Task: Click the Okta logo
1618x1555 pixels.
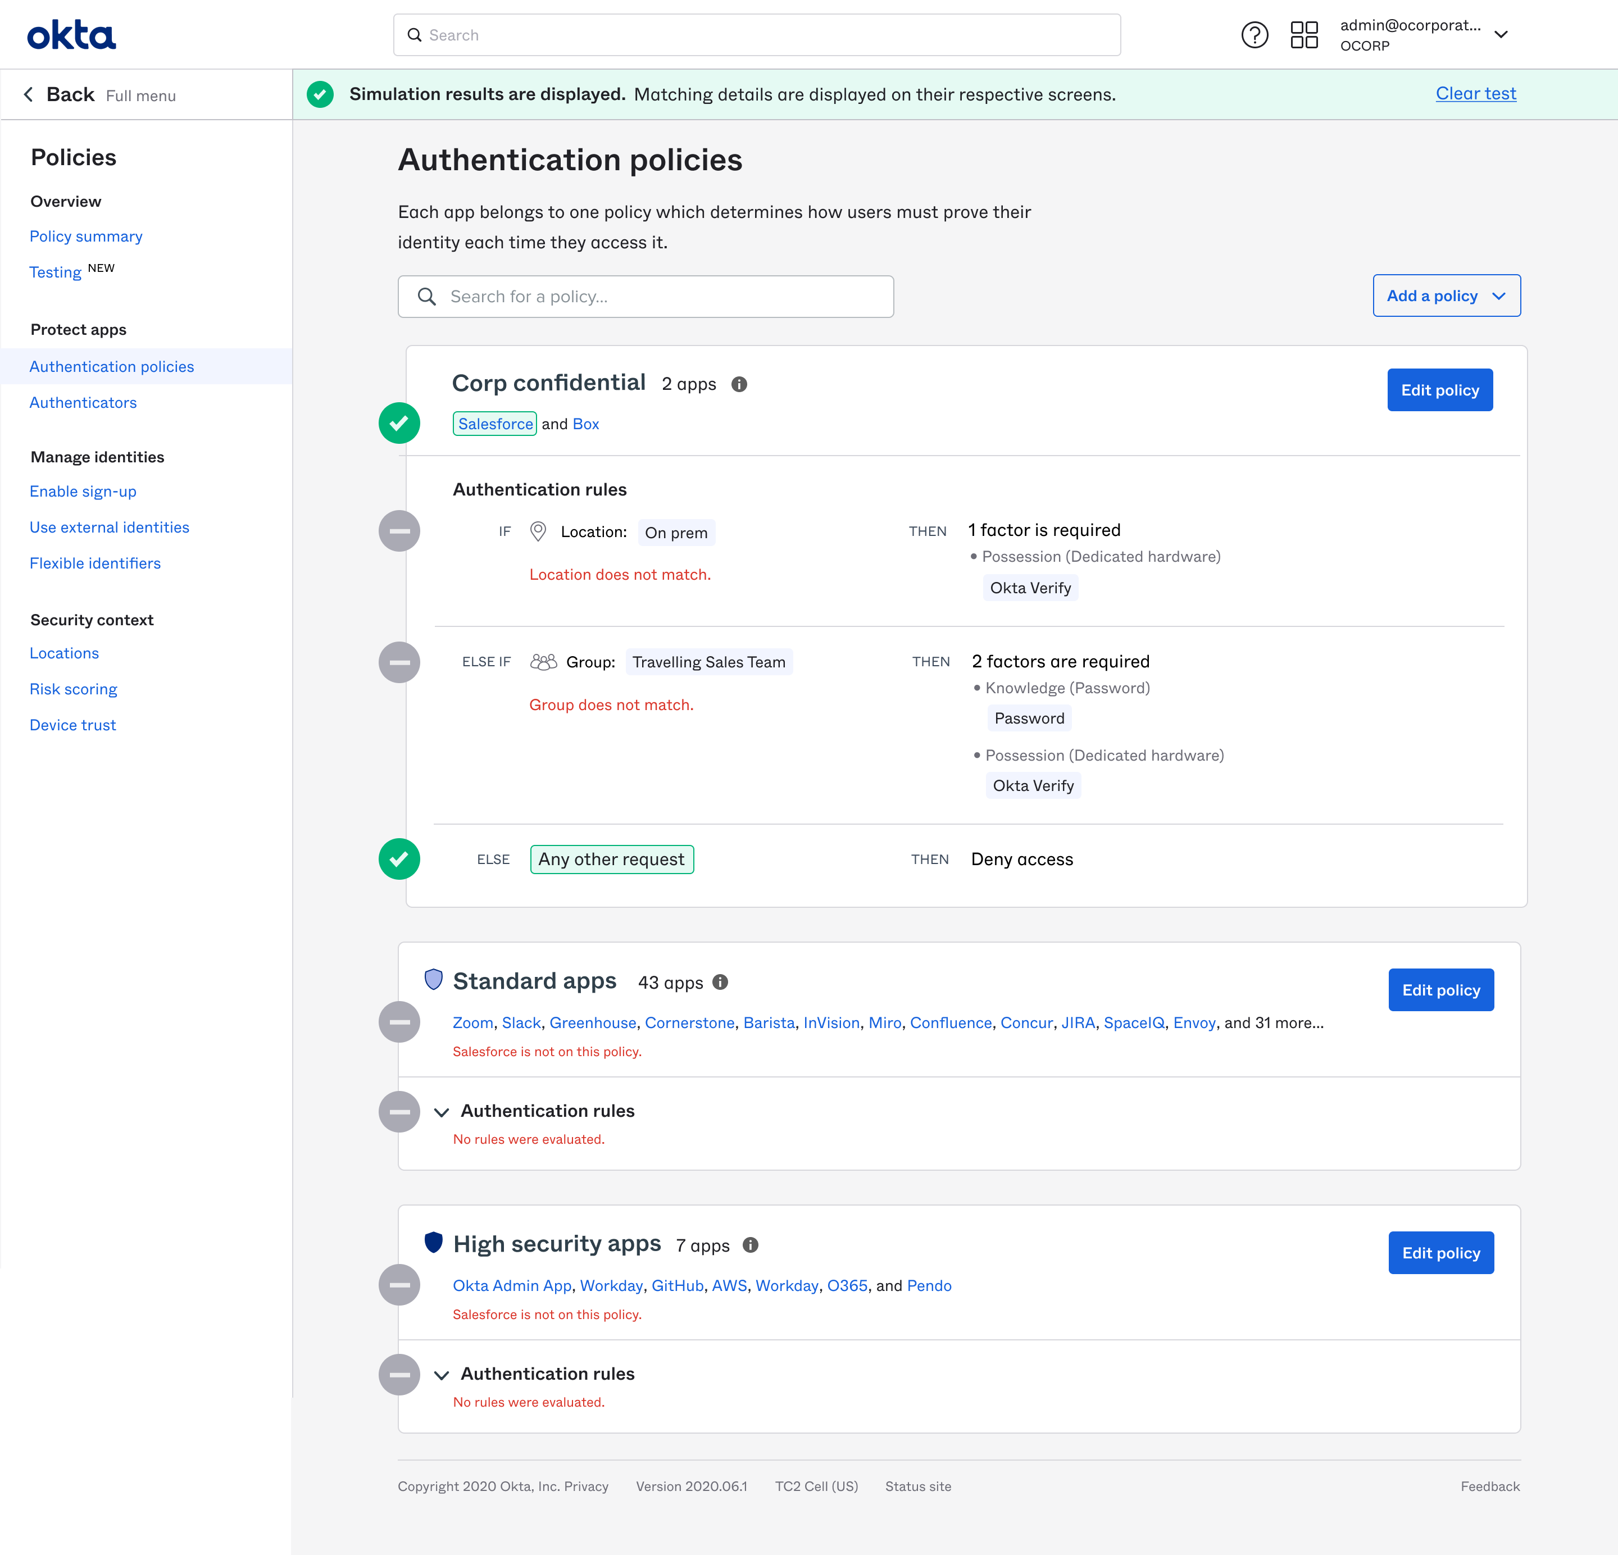Action: click(x=71, y=35)
